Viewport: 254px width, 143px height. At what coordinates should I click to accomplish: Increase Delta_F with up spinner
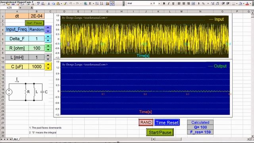48,37
